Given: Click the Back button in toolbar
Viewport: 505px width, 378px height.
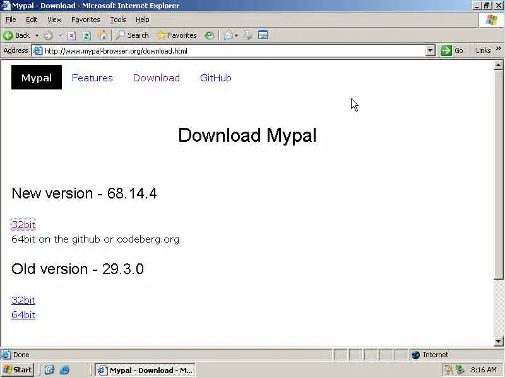Looking at the screenshot, I should tap(17, 35).
